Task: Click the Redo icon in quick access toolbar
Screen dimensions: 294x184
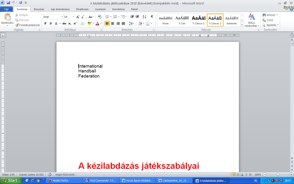Action: point(21,3)
